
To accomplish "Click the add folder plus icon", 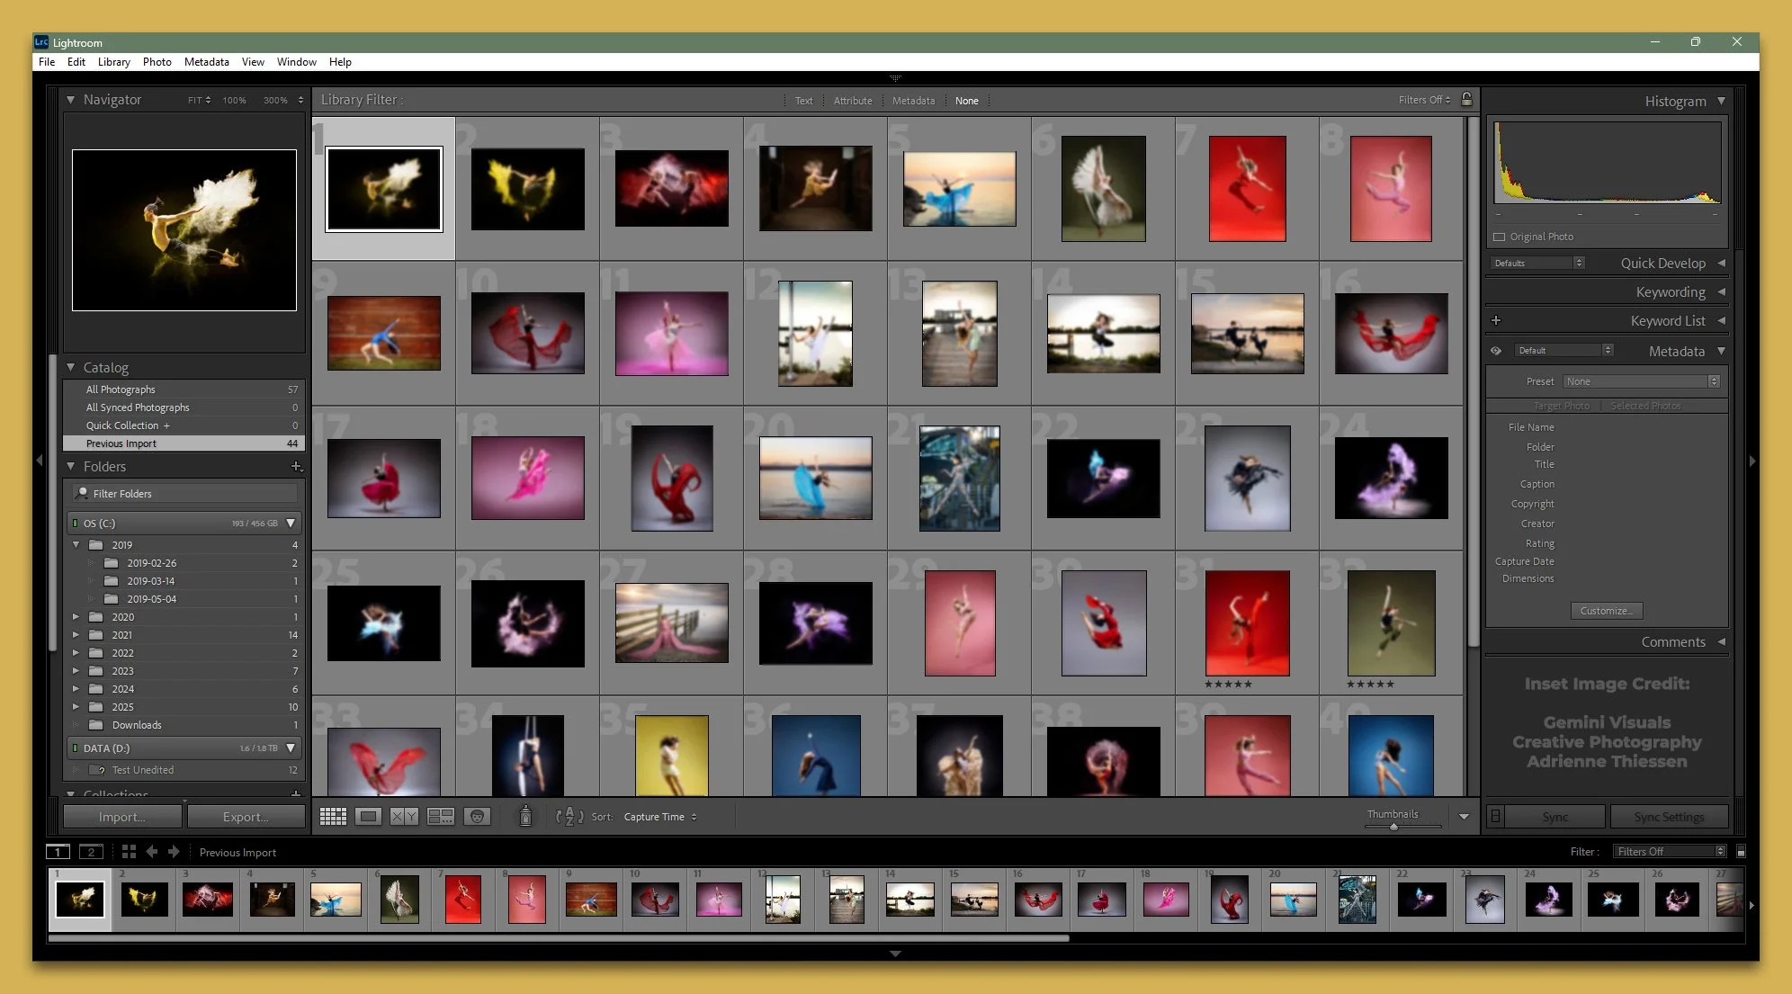I will tap(296, 466).
